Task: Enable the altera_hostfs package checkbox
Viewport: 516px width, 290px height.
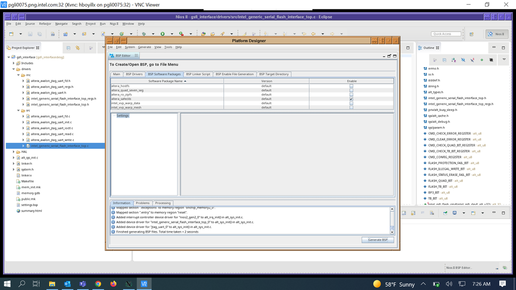Action: pos(351,86)
